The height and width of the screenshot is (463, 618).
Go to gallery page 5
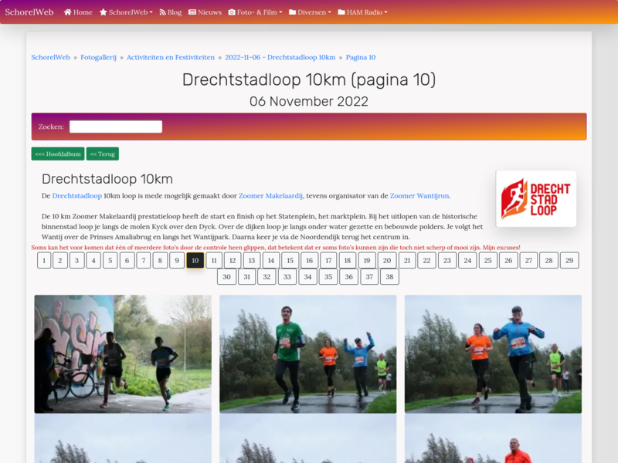[110, 260]
